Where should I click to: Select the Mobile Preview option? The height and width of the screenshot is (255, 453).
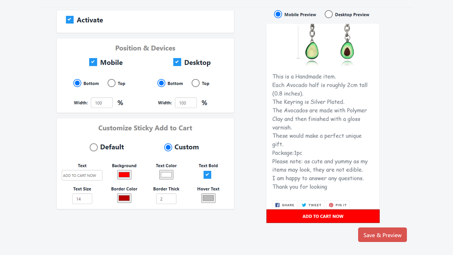pos(278,15)
